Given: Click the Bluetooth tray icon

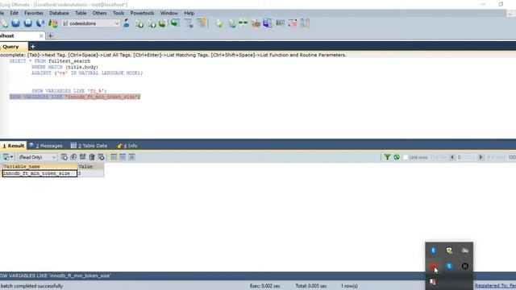Looking at the screenshot, I should click(433, 251).
